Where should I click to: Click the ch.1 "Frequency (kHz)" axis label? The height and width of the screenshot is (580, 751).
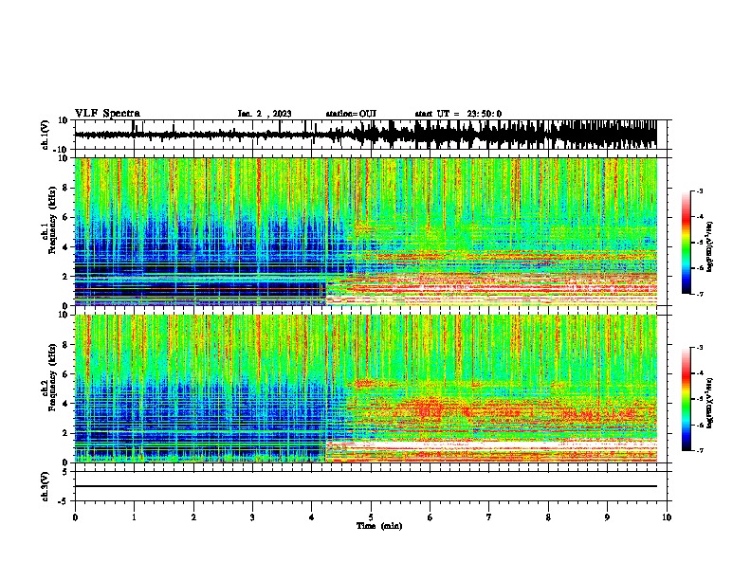pos(52,221)
